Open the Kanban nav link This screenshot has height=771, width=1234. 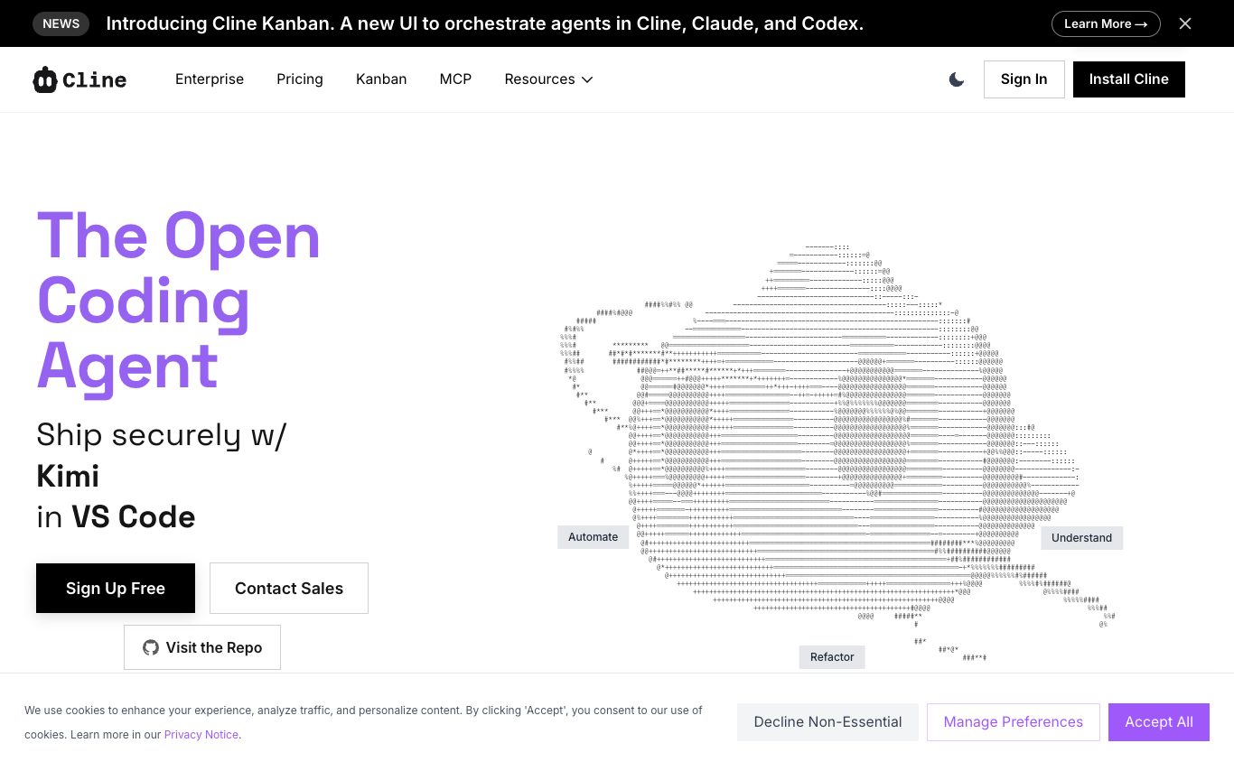pos(381,79)
